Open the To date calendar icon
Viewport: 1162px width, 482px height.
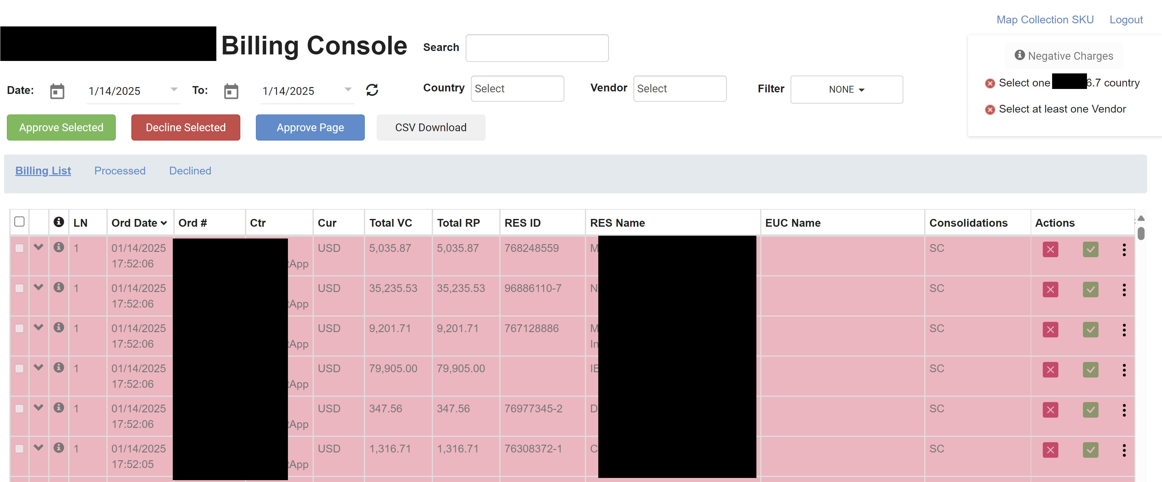(x=231, y=91)
